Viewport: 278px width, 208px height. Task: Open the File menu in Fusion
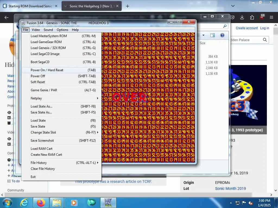tap(26, 30)
